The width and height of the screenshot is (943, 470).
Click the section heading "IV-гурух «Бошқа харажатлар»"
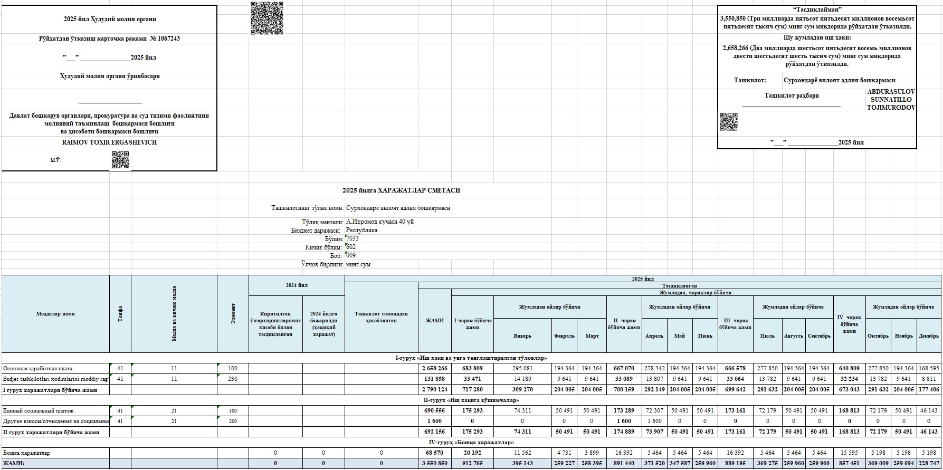coord(472,443)
